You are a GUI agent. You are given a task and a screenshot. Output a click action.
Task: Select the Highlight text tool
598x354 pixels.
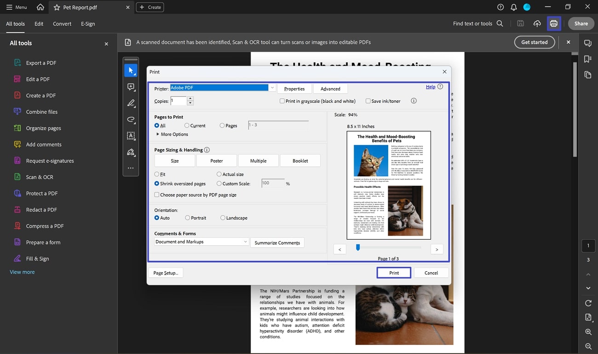[131, 103]
